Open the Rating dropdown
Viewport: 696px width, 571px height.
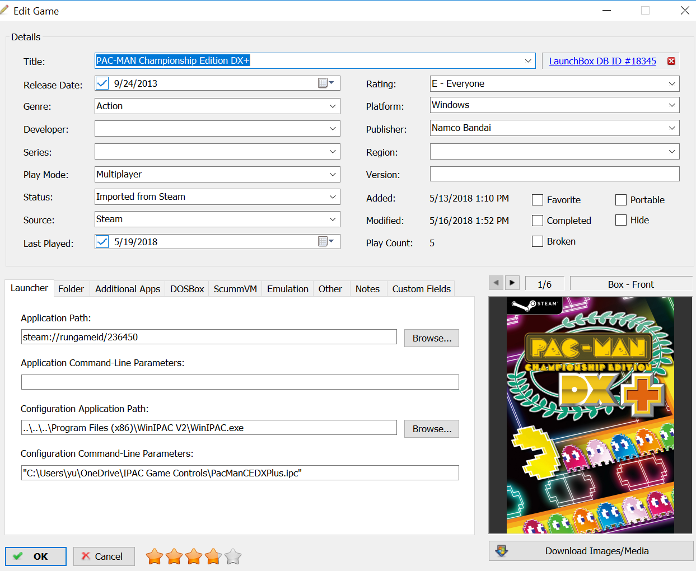672,84
